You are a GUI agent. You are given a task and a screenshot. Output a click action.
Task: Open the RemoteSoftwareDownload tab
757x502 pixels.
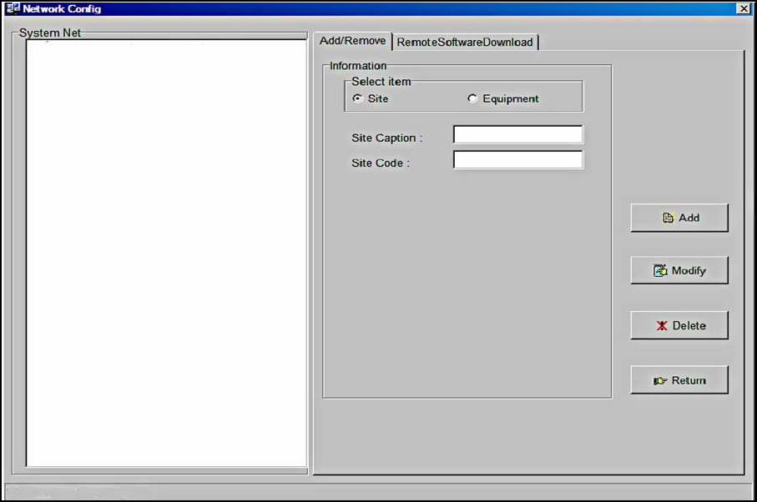465,43
